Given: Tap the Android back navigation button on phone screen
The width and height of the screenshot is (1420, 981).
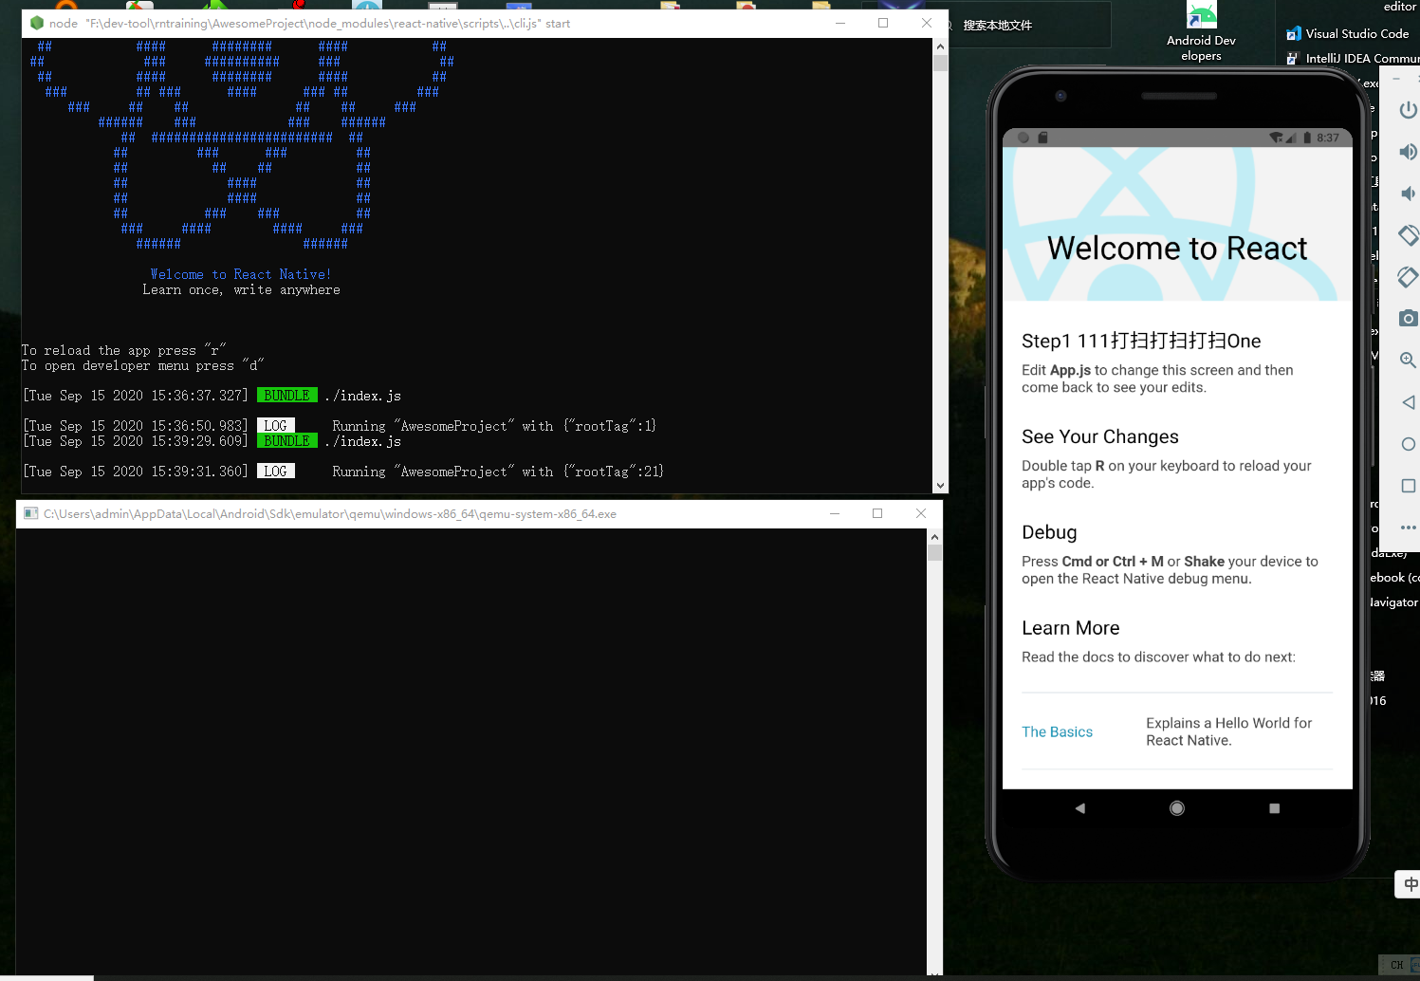Looking at the screenshot, I should click(x=1079, y=808).
